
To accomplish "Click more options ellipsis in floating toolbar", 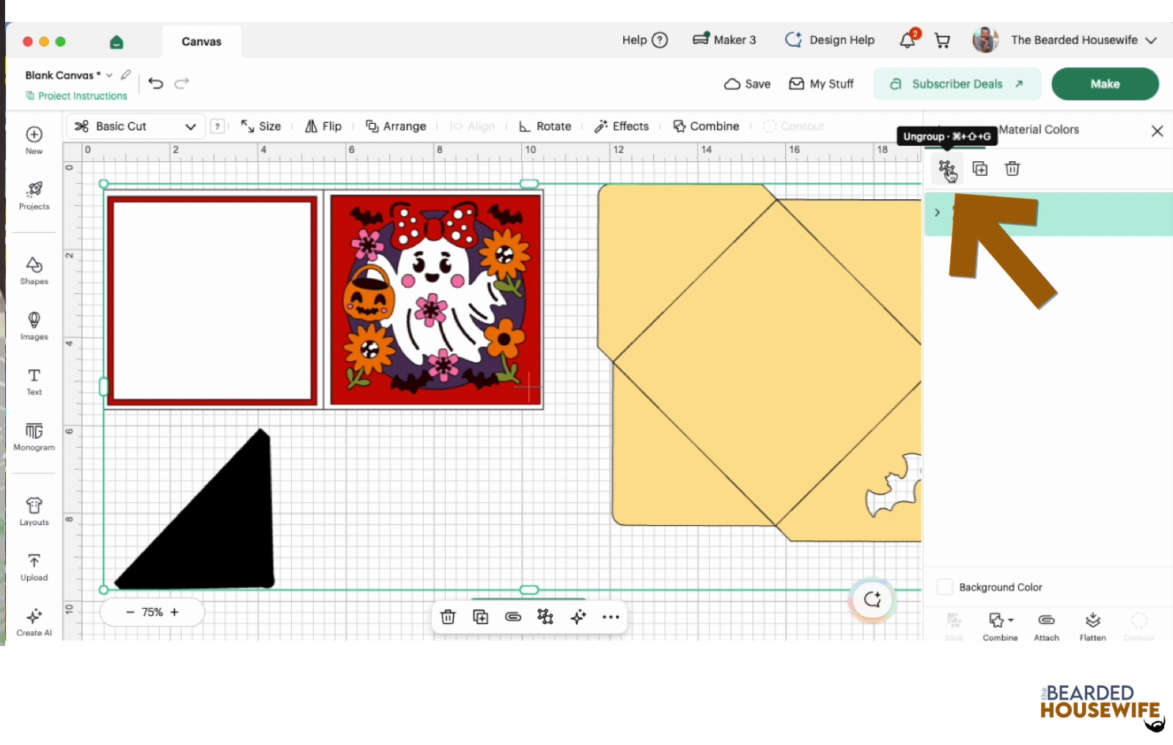I will coord(611,617).
